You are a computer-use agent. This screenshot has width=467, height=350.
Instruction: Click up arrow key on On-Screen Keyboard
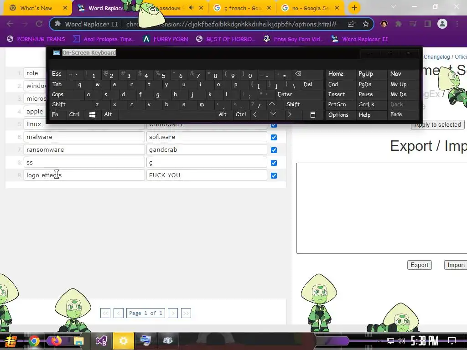coord(272,104)
